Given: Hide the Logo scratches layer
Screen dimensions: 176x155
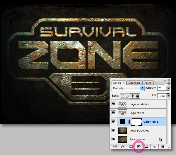Looking at the screenshot, I should pyautogui.click(x=113, y=104).
